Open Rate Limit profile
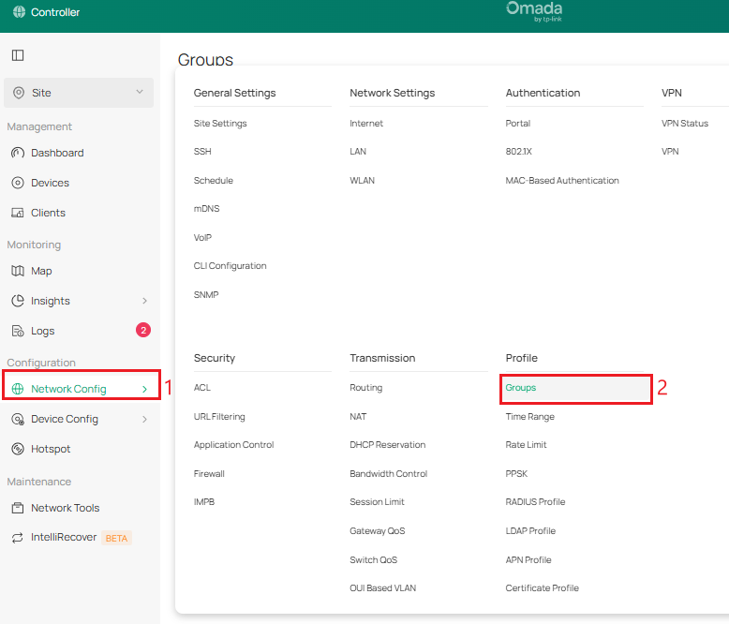Image resolution: width=729 pixels, height=624 pixels. [526, 444]
